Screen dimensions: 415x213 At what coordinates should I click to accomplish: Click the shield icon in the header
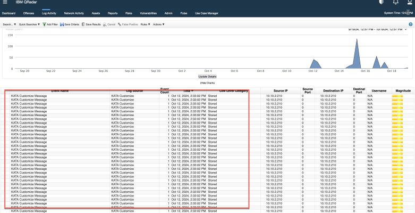pyautogui.click(x=382, y=2)
